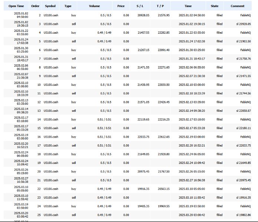
Task: Sort by the Time column header
Action: pyautogui.click(x=188, y=6)
